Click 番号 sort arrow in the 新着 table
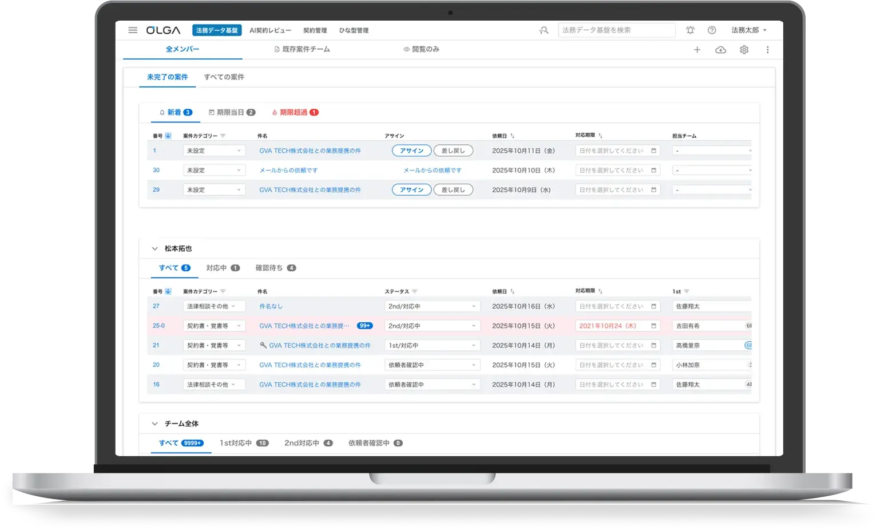 point(168,136)
